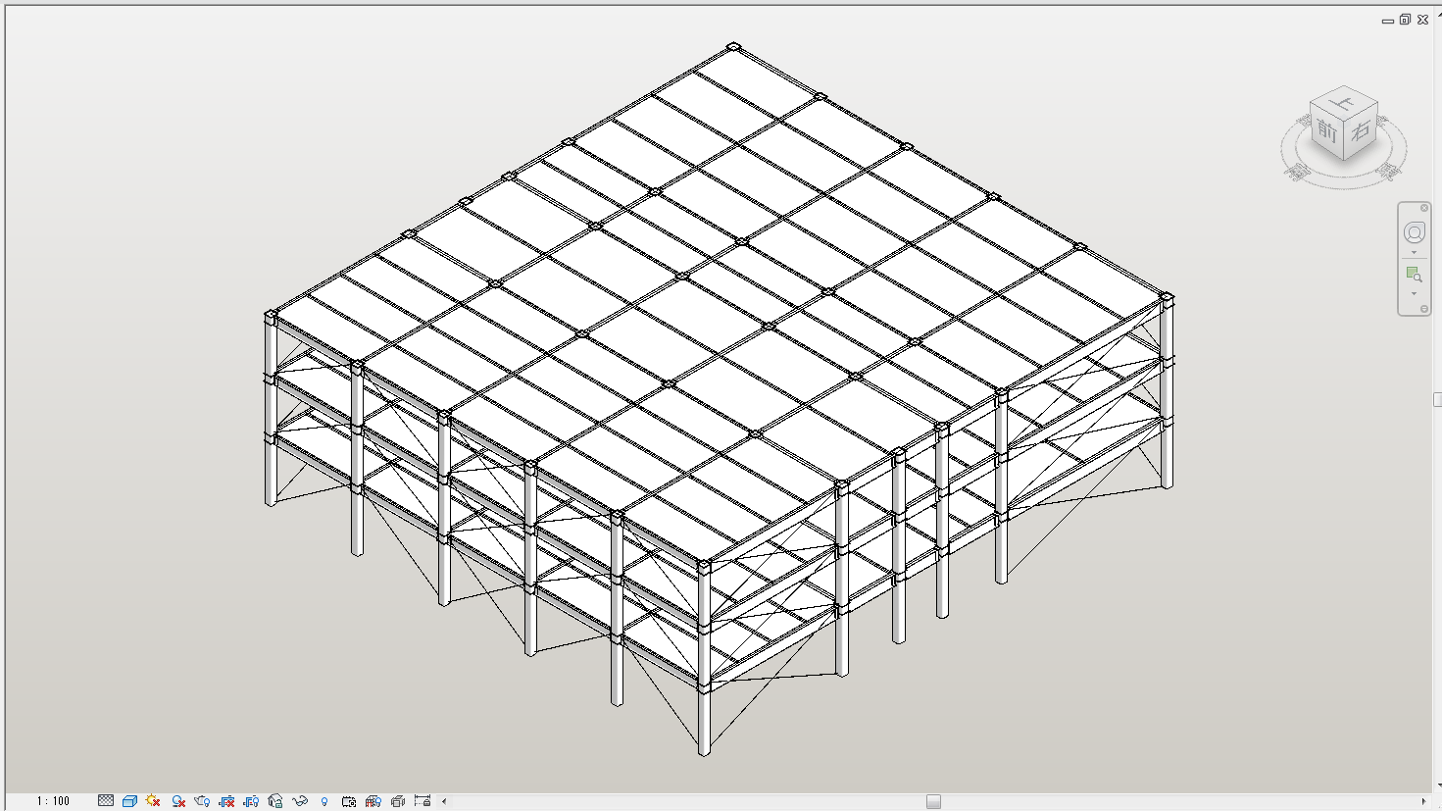This screenshot has height=811, width=1442.
Task: Toggle the Sun Path setting
Action: click(x=153, y=801)
